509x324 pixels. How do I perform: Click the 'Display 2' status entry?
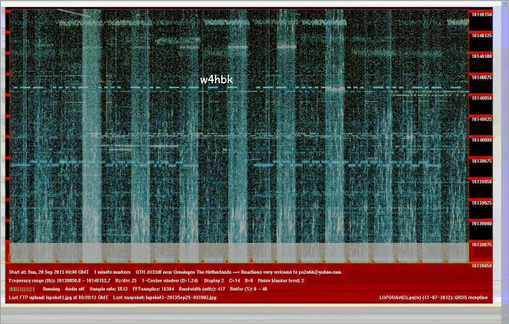tap(214, 280)
